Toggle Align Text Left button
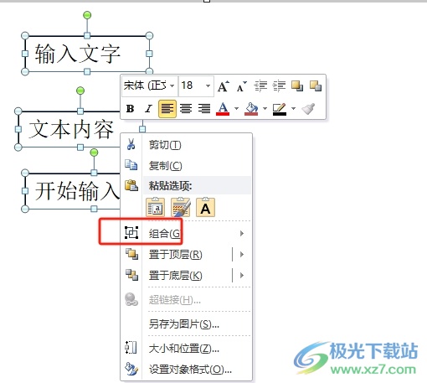This screenshot has height=383, width=427. click(x=167, y=109)
